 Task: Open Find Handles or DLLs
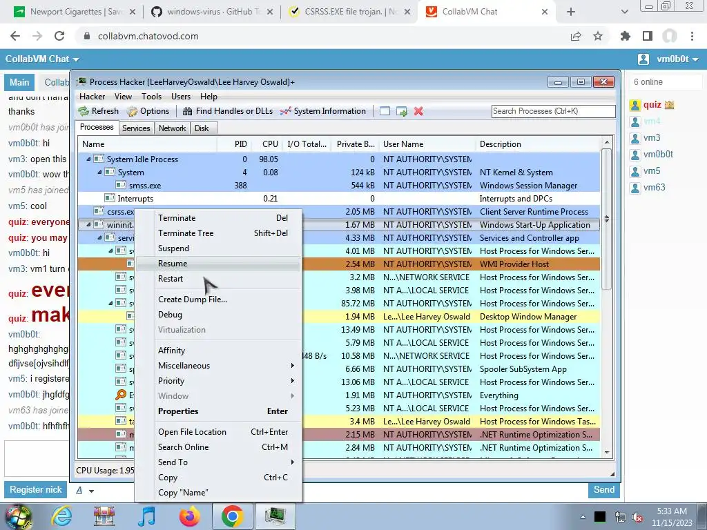pos(228,111)
